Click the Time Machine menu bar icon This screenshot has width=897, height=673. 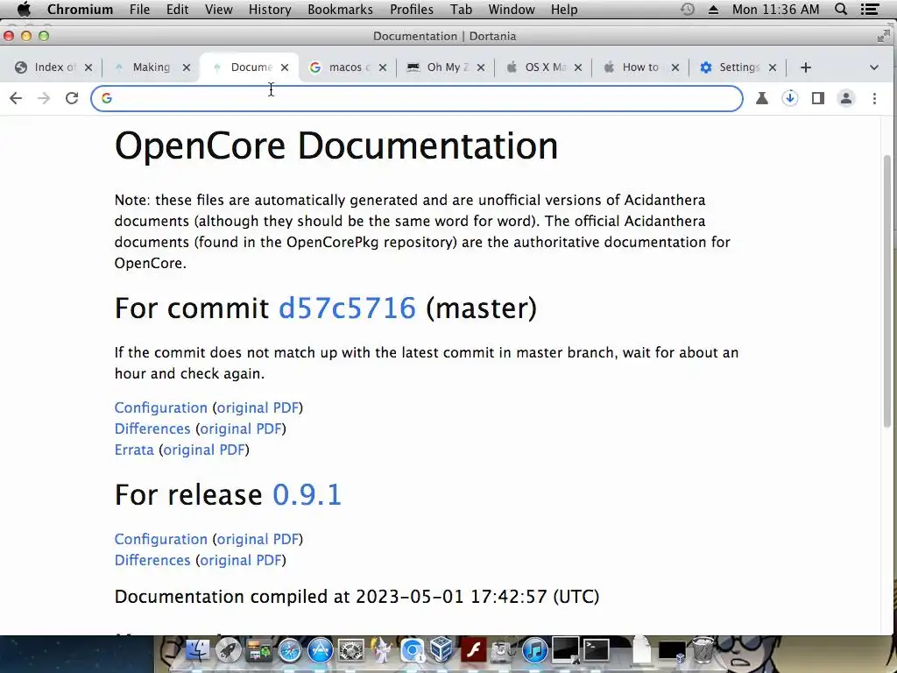pos(687,9)
